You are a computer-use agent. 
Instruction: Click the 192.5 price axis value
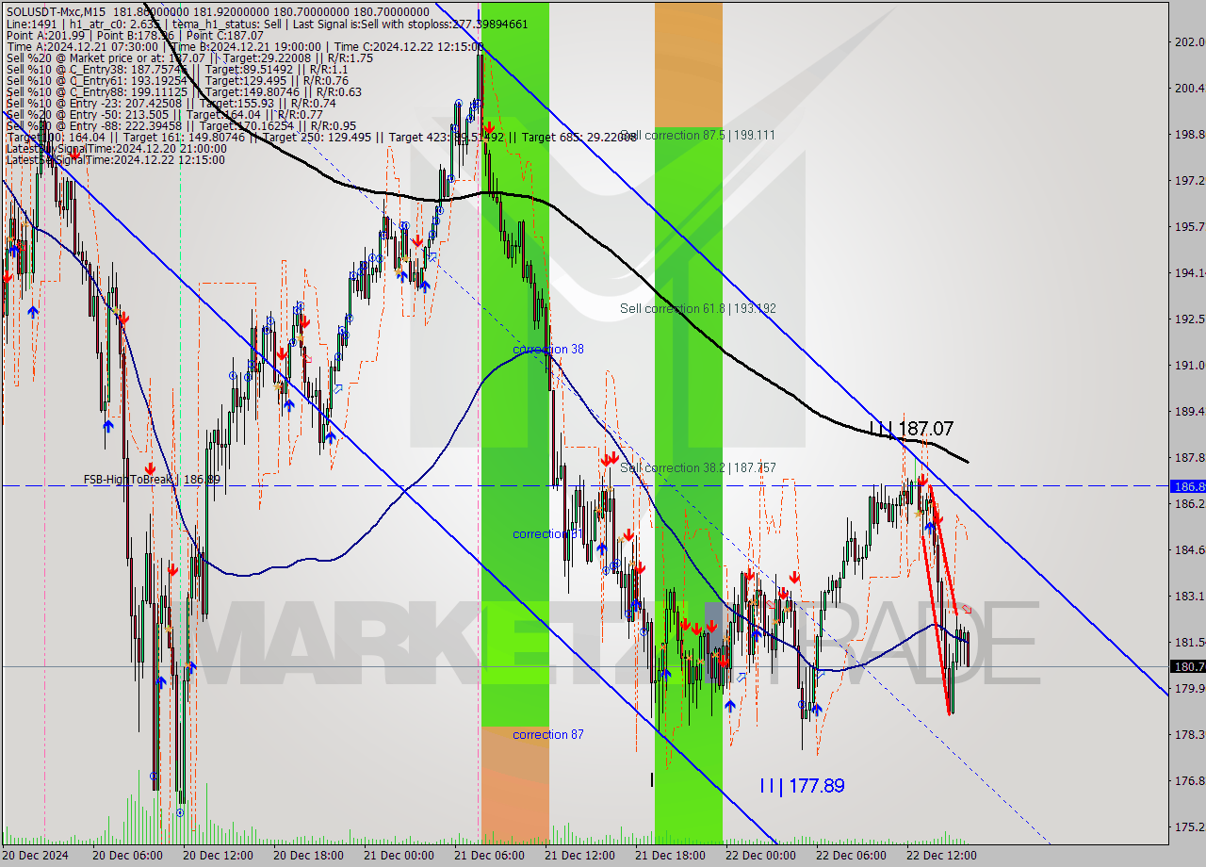point(1190,319)
